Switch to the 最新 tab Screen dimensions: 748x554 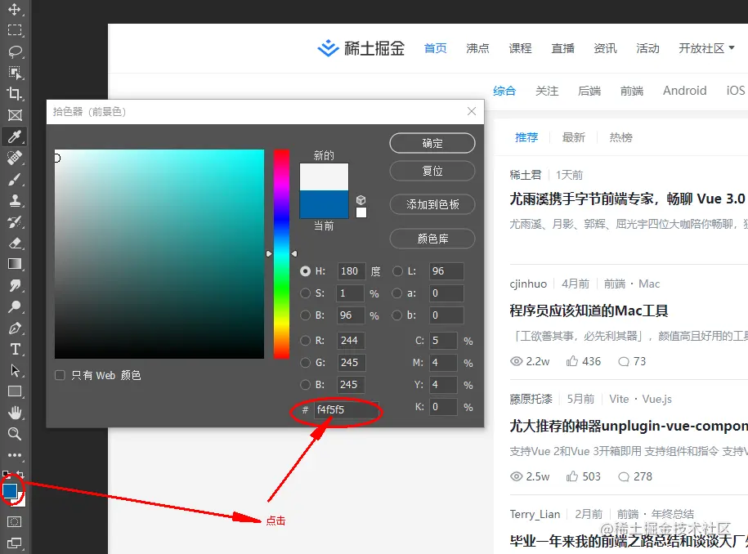click(573, 137)
